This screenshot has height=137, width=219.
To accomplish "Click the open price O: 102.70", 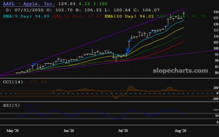I will pyautogui.click(x=60, y=10).
